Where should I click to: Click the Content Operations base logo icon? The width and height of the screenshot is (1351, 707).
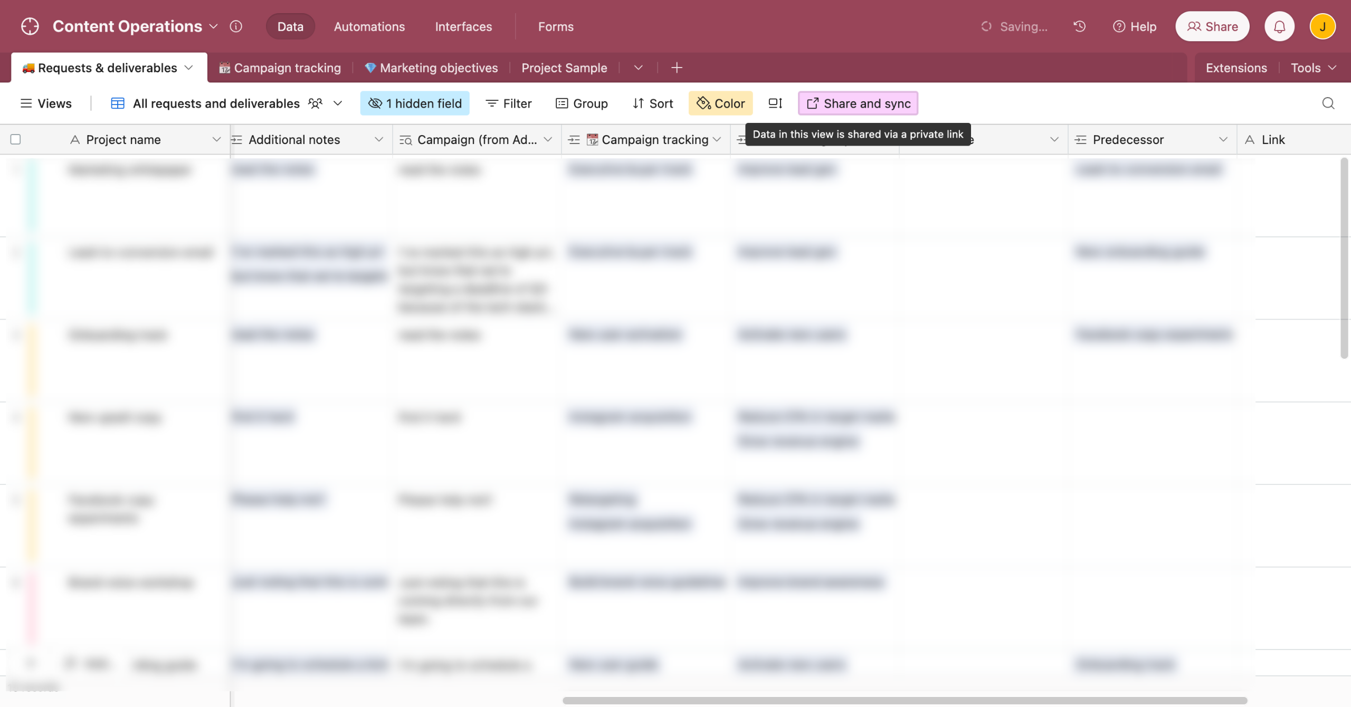coord(30,26)
